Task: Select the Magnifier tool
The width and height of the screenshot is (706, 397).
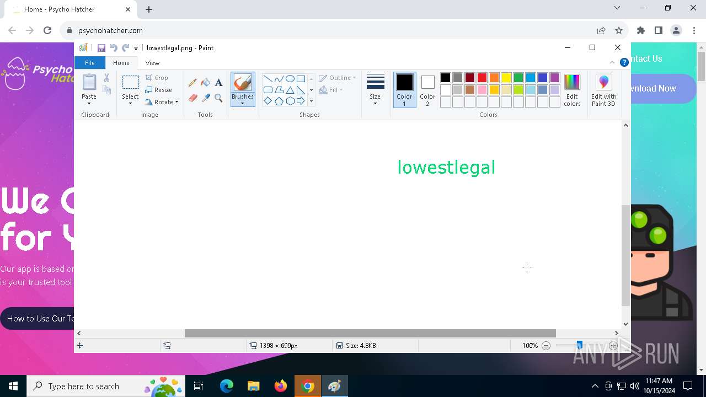Action: [x=218, y=98]
